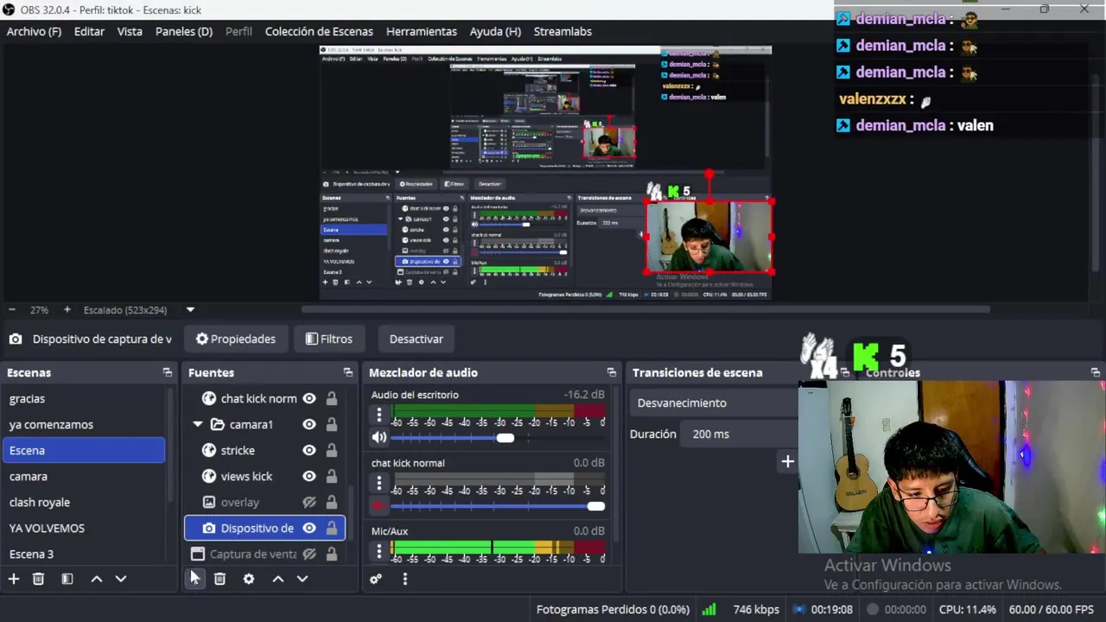Delete selected scene using Escenas trash icon
This screenshot has width=1106, height=622.
38,579
